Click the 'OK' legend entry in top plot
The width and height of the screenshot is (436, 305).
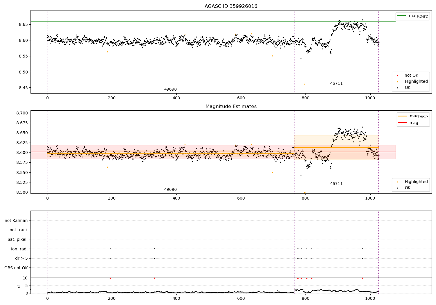coord(403,88)
